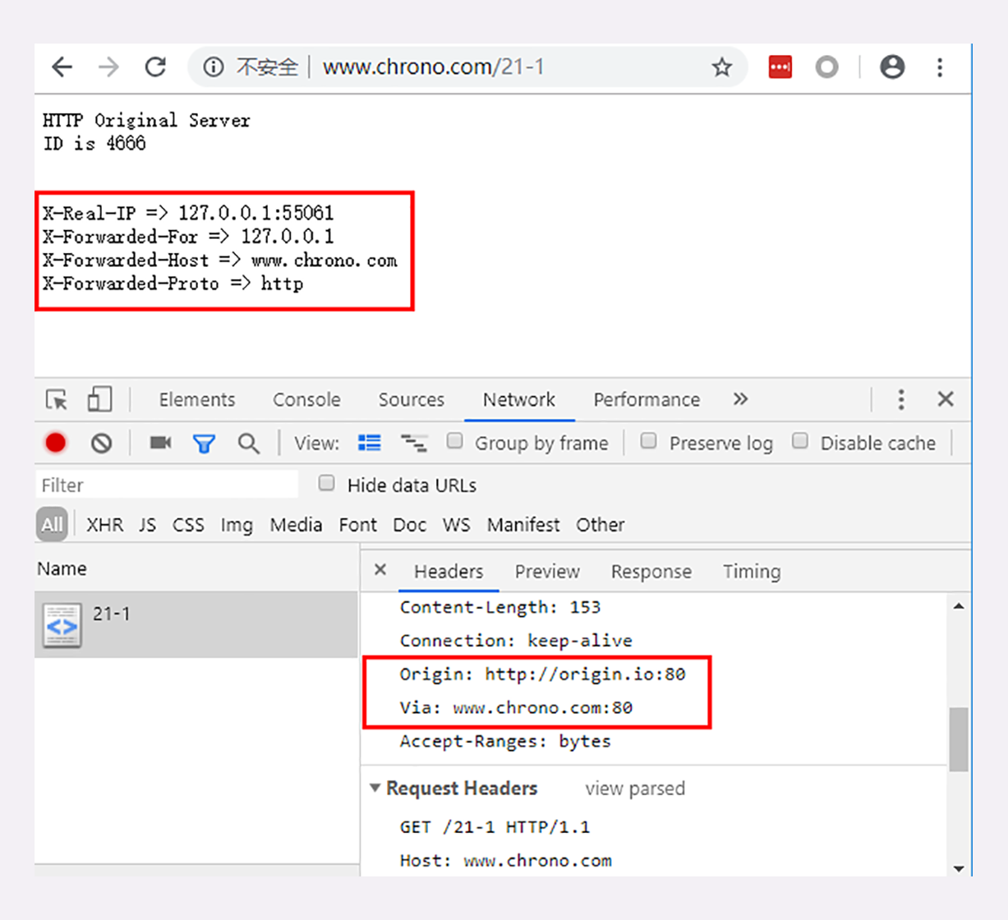This screenshot has width=1008, height=920.
Task: Click the view parsed link
Action: pyautogui.click(x=634, y=789)
